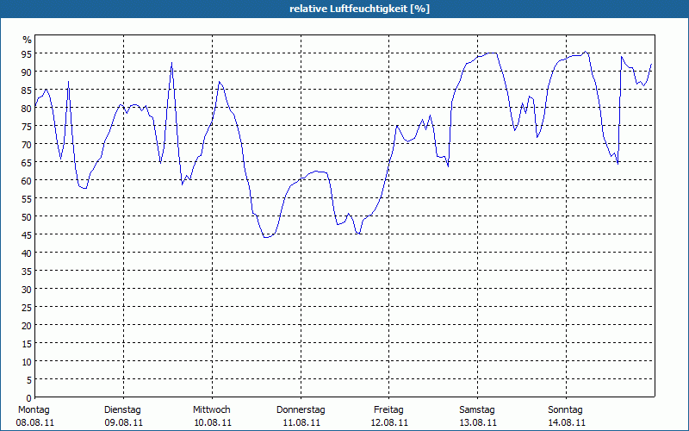
Task: Select the 35 y-axis label
Action: click(x=27, y=272)
